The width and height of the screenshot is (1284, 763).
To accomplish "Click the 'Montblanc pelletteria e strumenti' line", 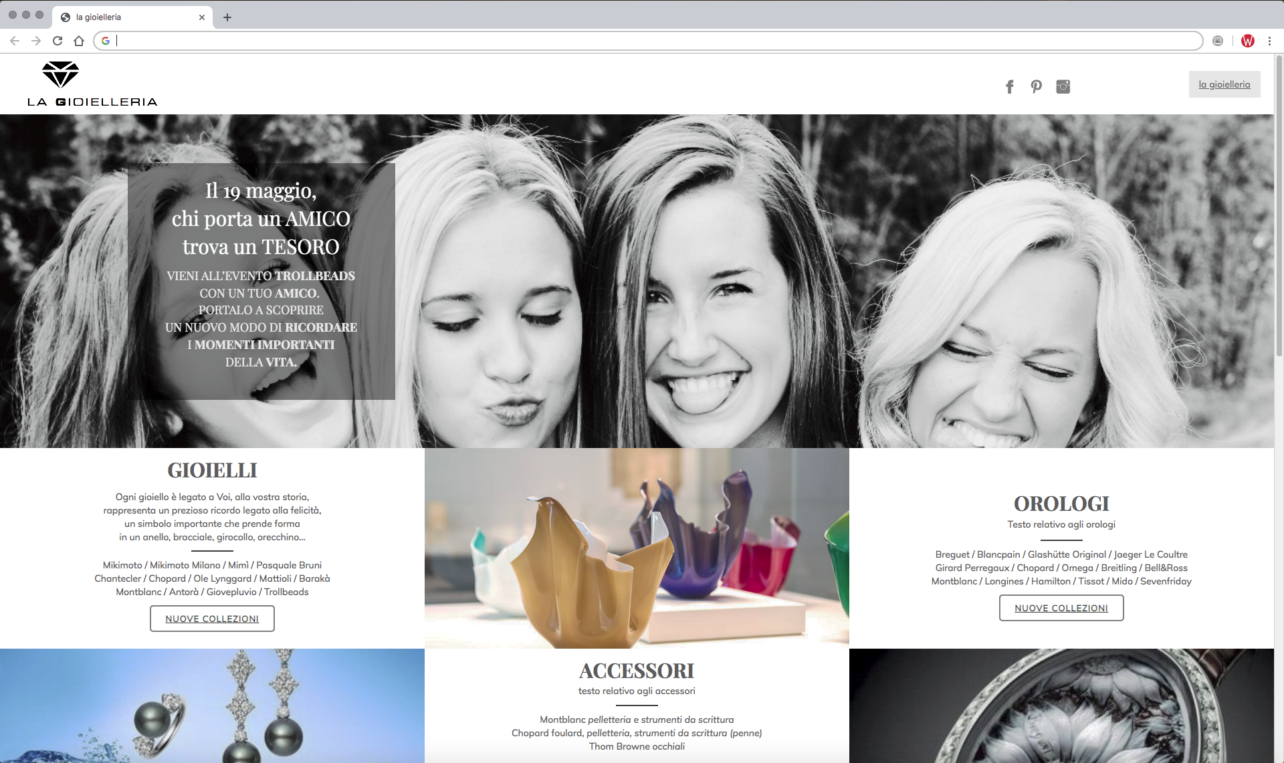I will [x=637, y=720].
